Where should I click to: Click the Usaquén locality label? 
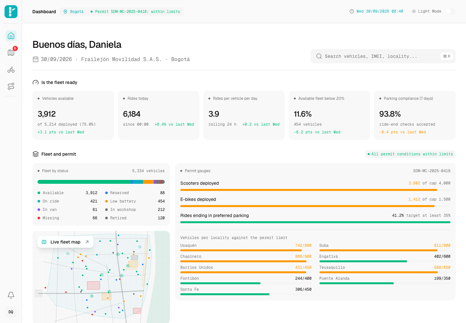[188, 245]
